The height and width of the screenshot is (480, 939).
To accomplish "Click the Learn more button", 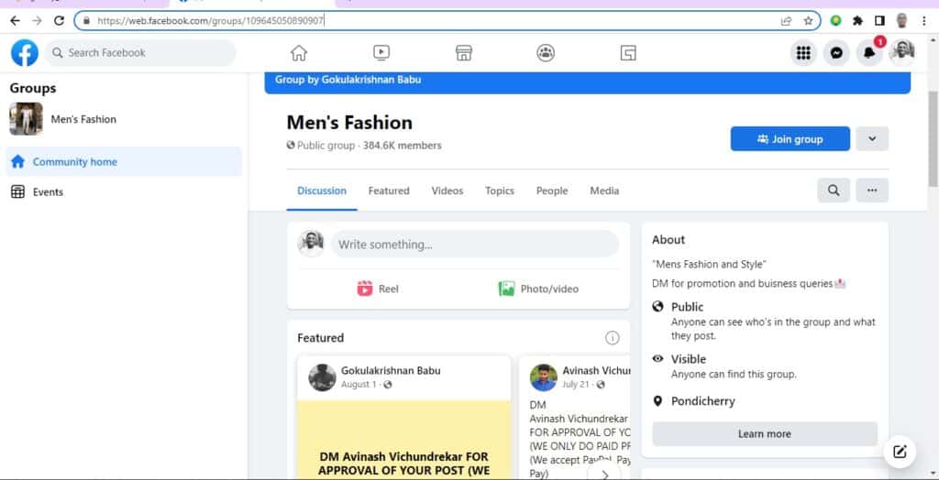I will point(764,434).
